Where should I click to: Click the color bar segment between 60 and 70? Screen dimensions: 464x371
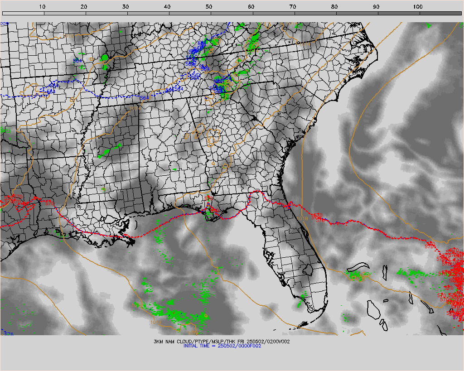pyautogui.click(x=274, y=13)
